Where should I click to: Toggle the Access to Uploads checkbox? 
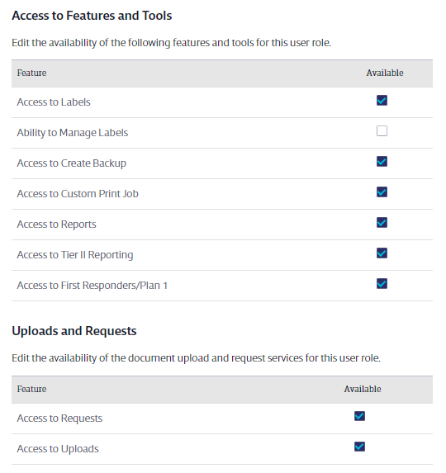point(359,447)
